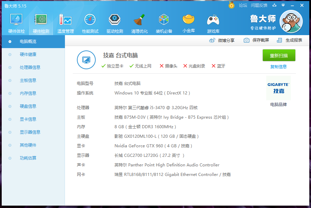Click the GIGABYTE 技嘉 brand logo
Image resolution: width=311 pixels, height=208 pixels.
[279, 88]
